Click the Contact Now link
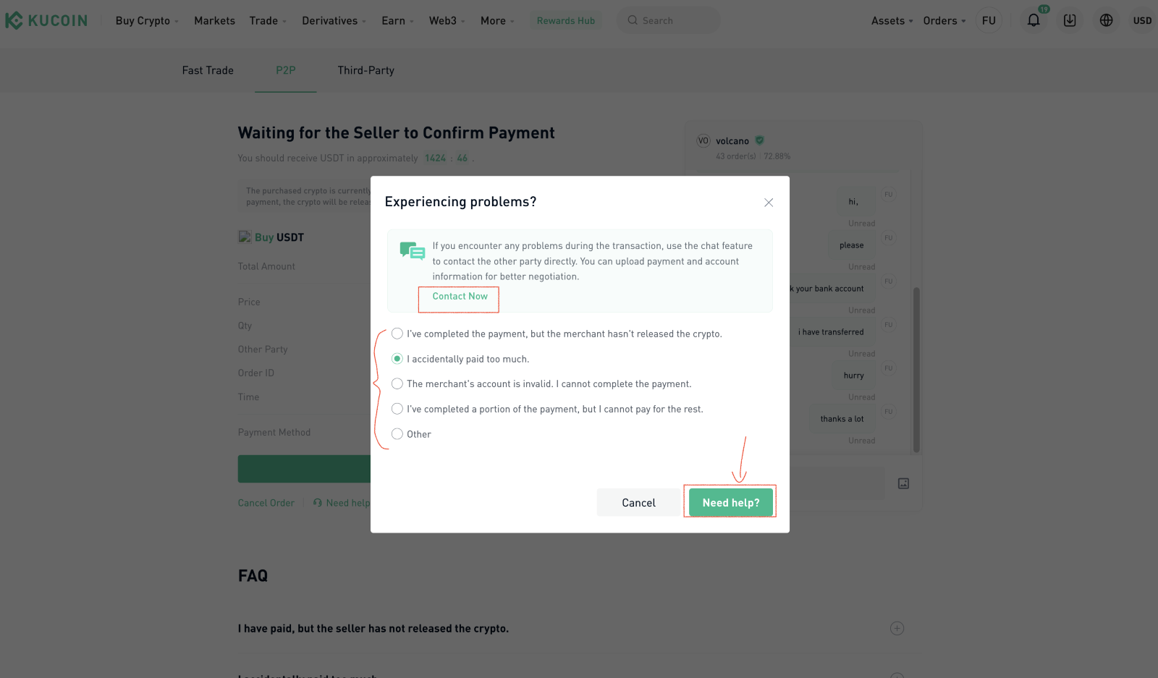The height and width of the screenshot is (678, 1158). 460,296
